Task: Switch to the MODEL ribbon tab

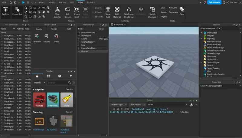Action: (x=52, y=2)
